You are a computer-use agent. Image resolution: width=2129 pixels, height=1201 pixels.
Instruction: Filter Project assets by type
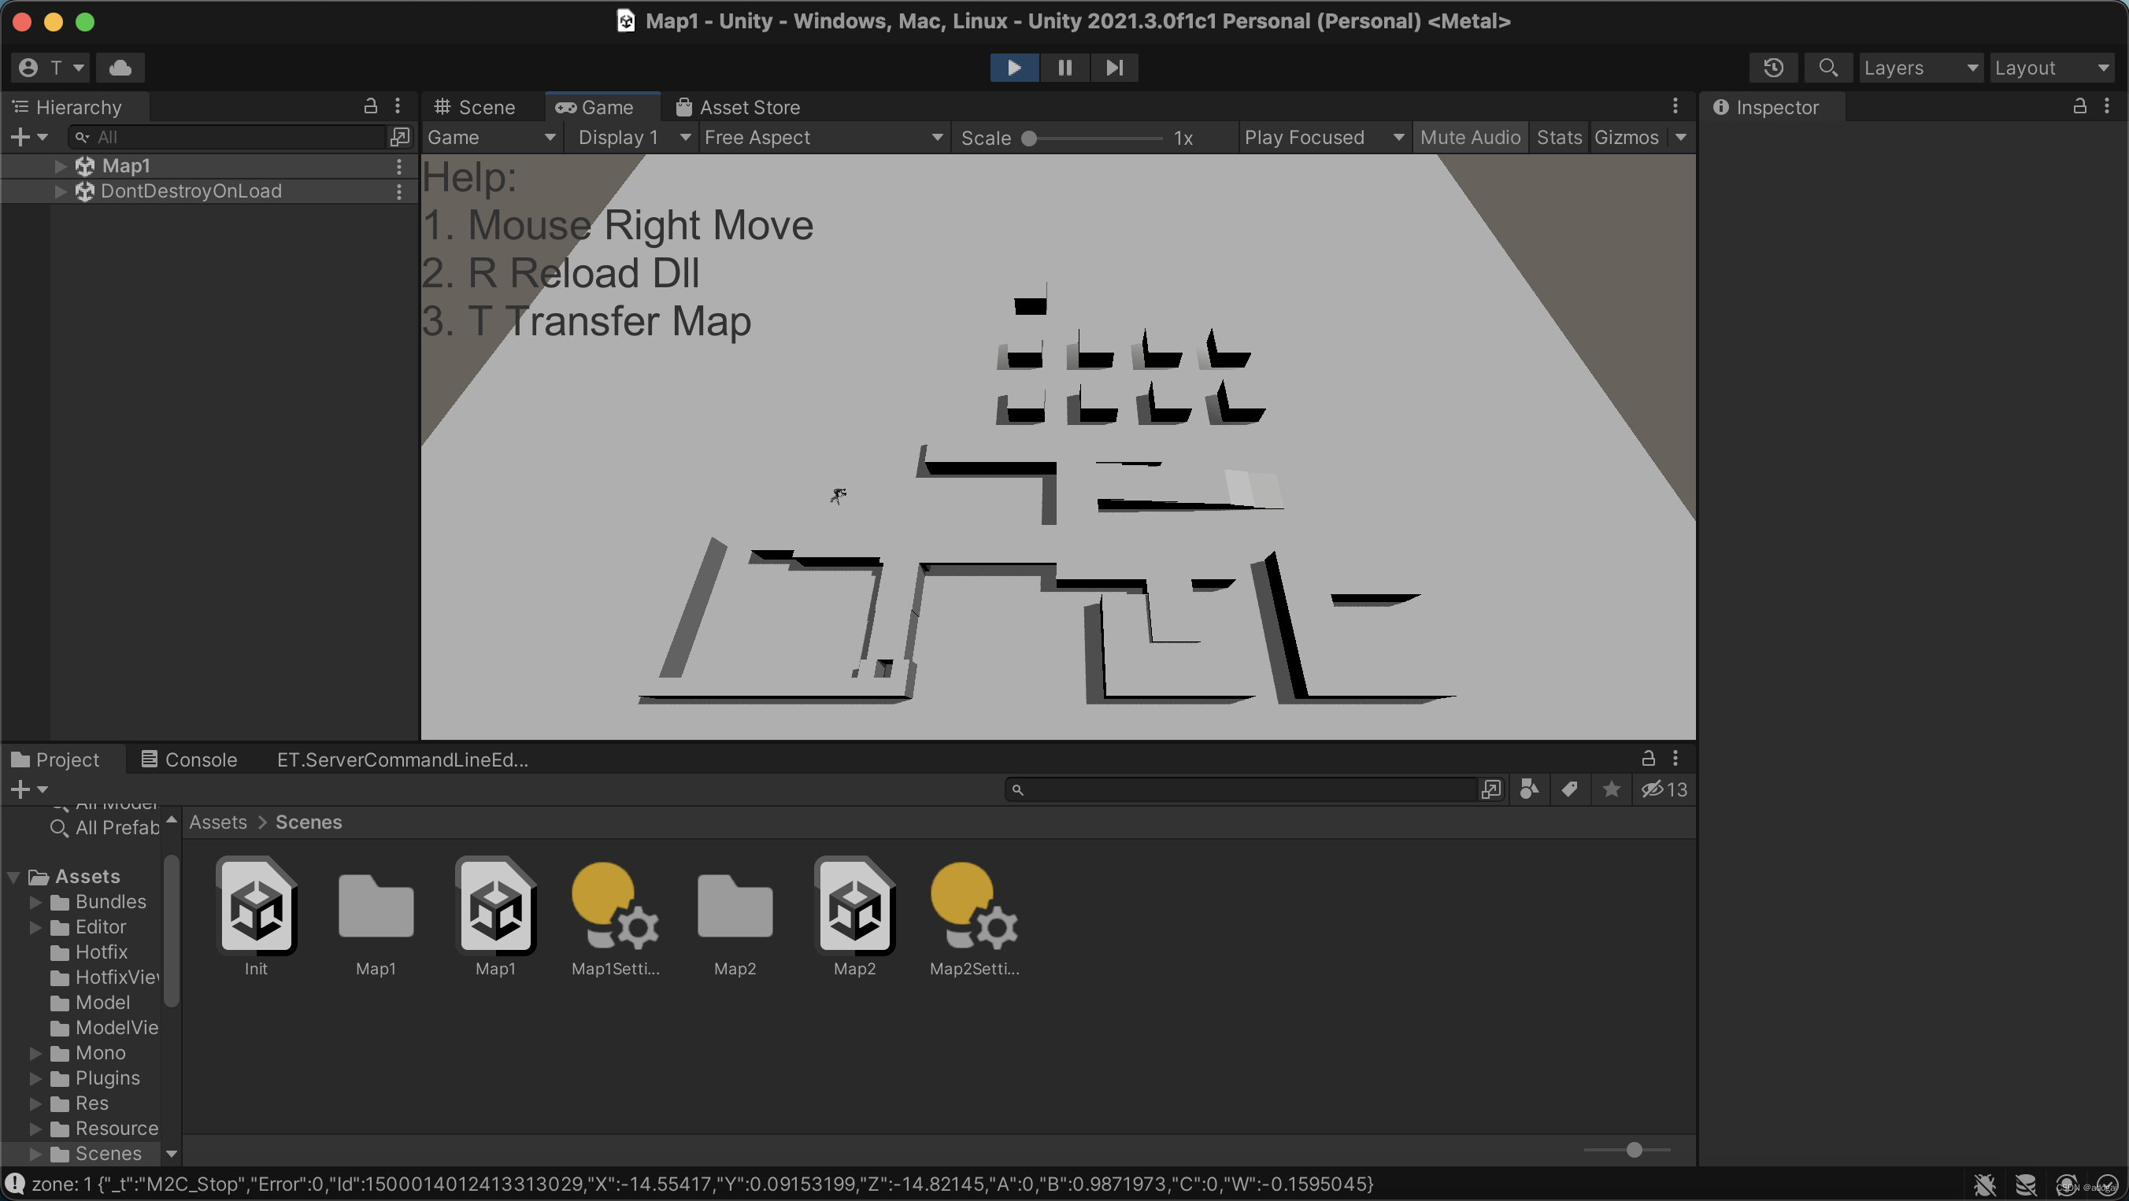pos(1528,789)
